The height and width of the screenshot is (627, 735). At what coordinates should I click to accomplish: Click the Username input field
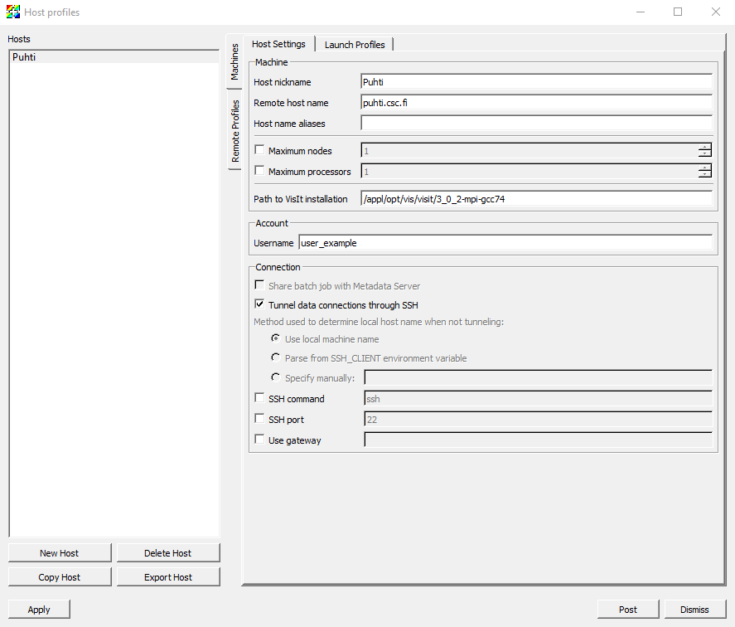tap(505, 244)
